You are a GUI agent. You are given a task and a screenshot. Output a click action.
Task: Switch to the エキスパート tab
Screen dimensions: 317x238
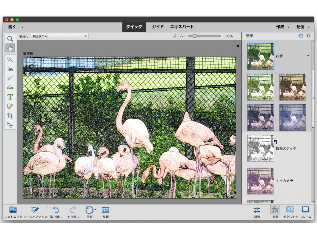pos(182,26)
